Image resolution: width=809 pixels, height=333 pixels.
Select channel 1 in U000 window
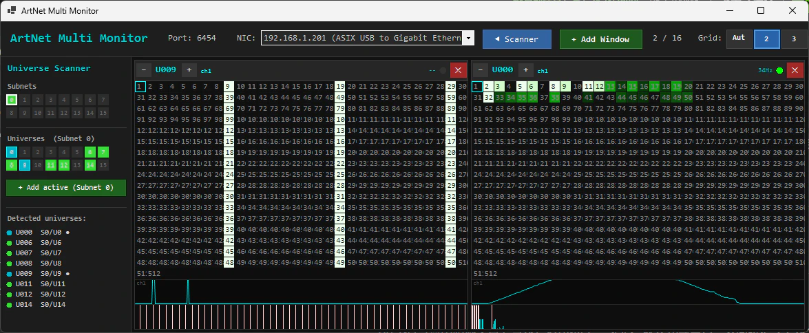click(477, 87)
